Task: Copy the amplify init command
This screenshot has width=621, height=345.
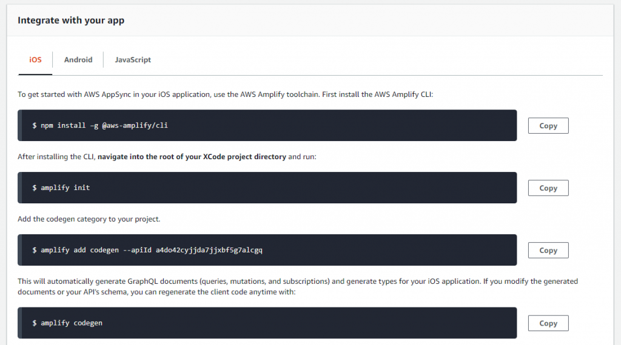Action: (548, 188)
